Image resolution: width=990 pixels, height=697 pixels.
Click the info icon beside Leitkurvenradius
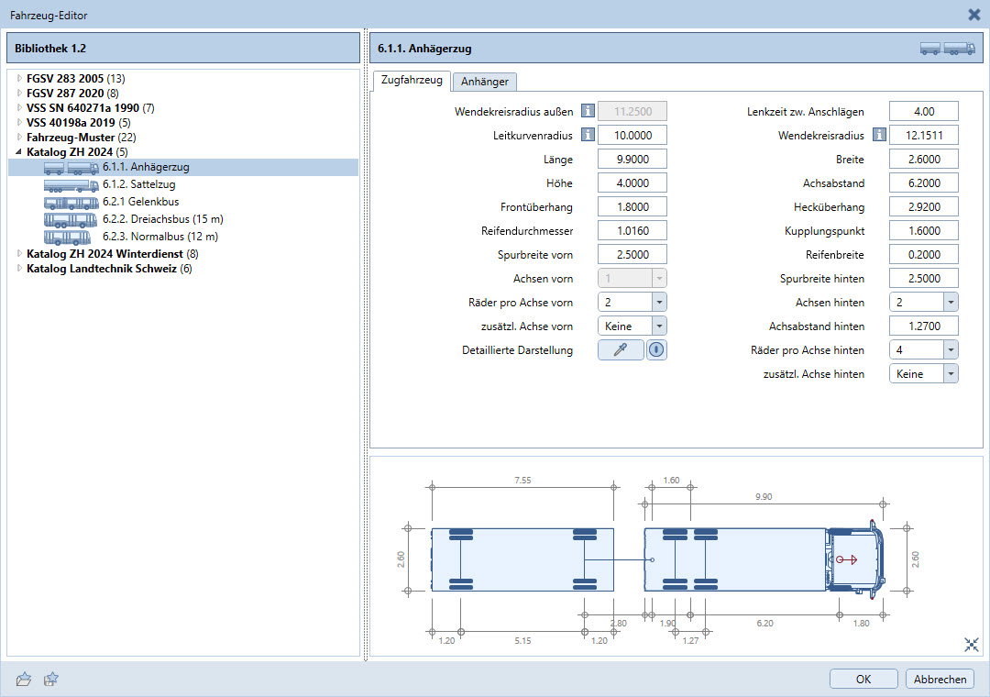click(588, 136)
